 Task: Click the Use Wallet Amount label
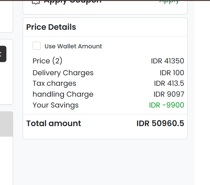tap(73, 46)
